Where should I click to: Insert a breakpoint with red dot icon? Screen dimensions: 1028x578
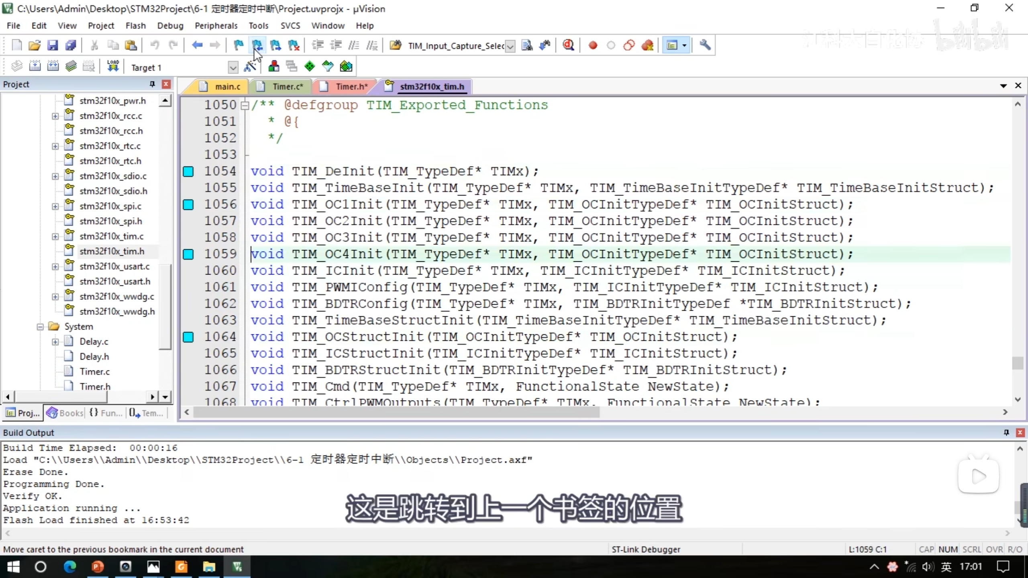click(593, 45)
